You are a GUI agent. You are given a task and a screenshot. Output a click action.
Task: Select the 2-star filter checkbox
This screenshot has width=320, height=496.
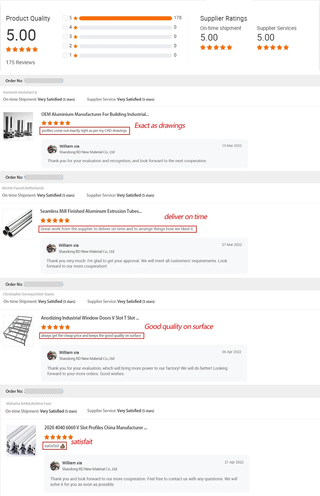[65, 46]
